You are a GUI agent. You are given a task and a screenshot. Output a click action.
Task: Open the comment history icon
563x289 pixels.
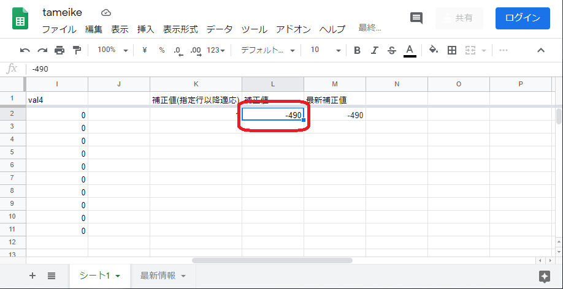(416, 18)
